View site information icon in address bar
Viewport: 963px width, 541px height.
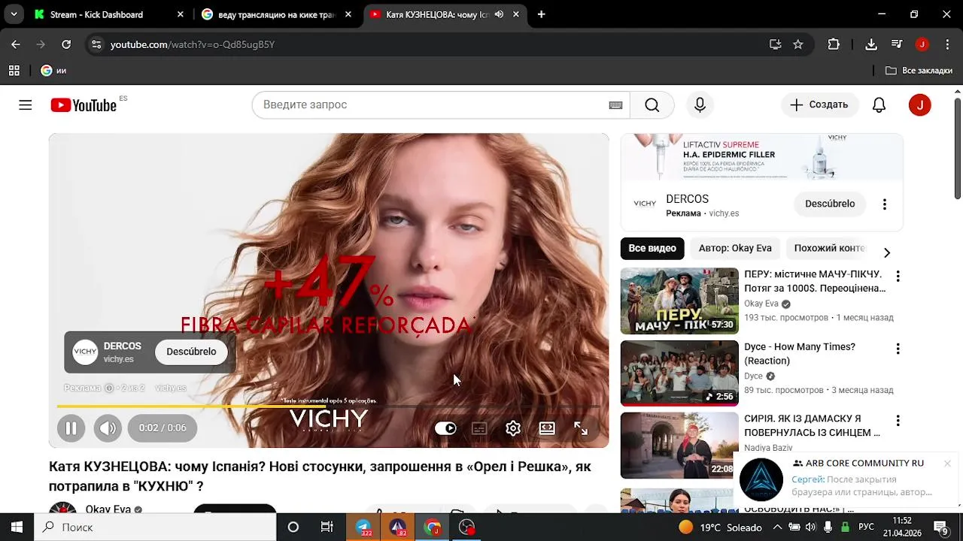click(96, 44)
